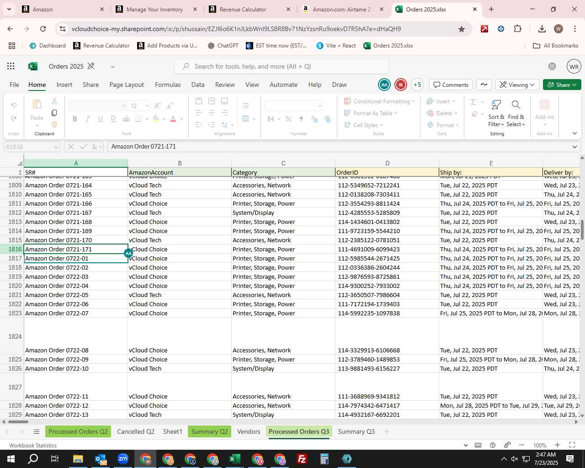Open Calculator from the taskbar

(x=324, y=459)
